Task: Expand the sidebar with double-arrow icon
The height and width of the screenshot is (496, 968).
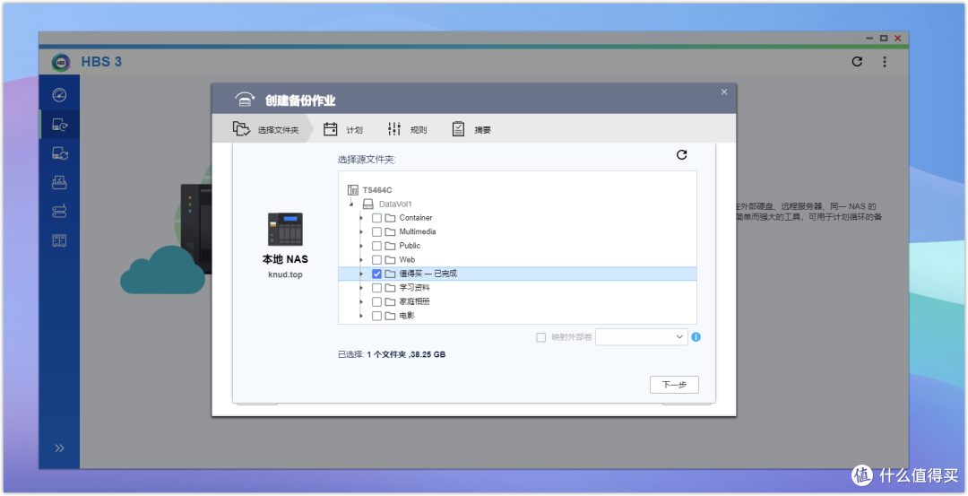Action: coord(59,448)
